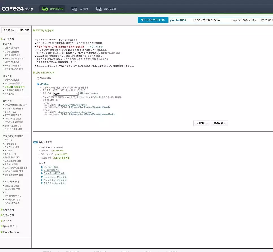Expand the 도메인관리 sidebar section

8,210
